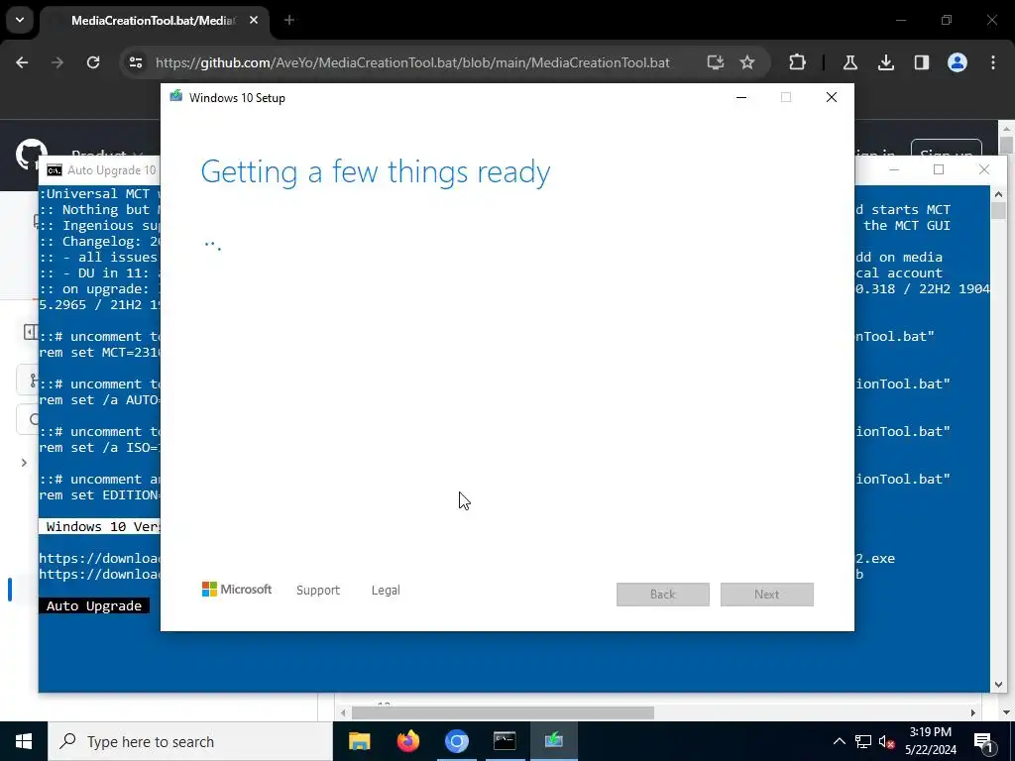Click Auto Upgrade console window icon

pos(55,170)
